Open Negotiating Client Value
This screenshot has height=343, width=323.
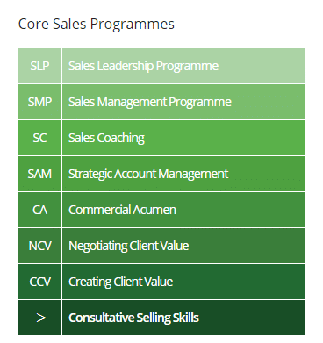129,246
